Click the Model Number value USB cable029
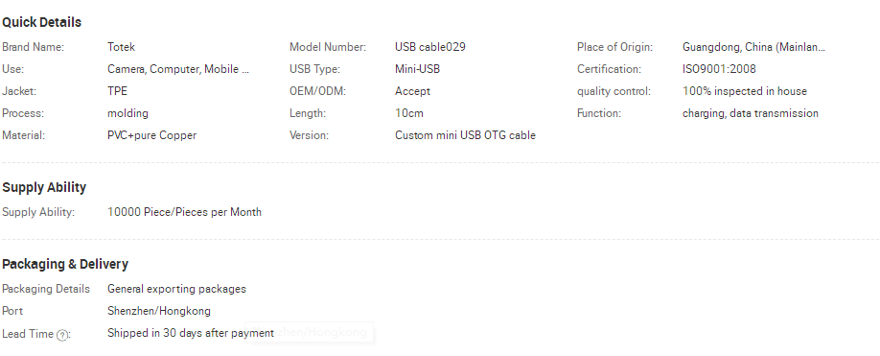The height and width of the screenshot is (356, 880). (430, 47)
